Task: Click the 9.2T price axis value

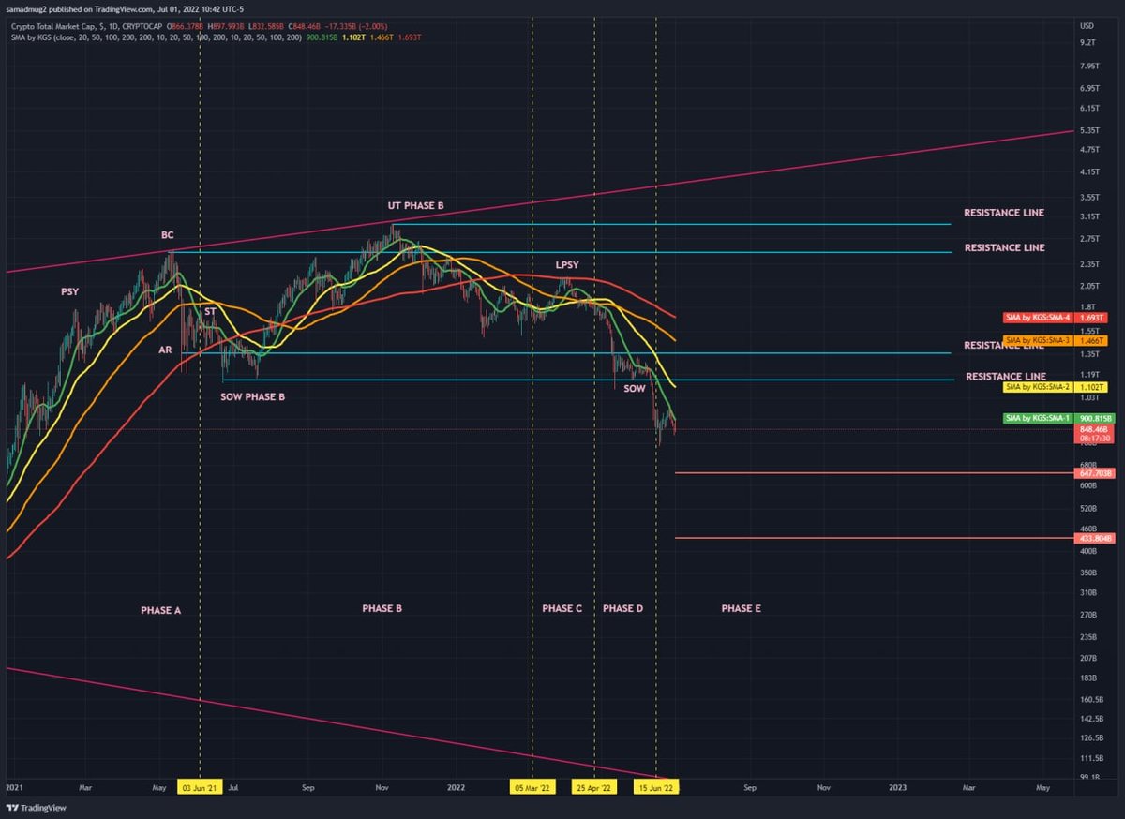Action: click(x=1088, y=44)
